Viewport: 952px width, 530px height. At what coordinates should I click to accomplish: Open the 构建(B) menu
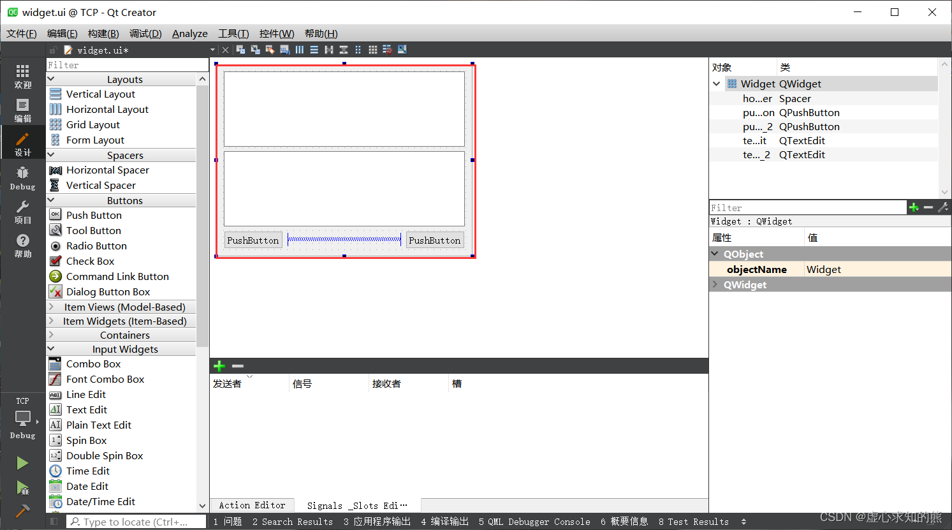click(x=103, y=33)
